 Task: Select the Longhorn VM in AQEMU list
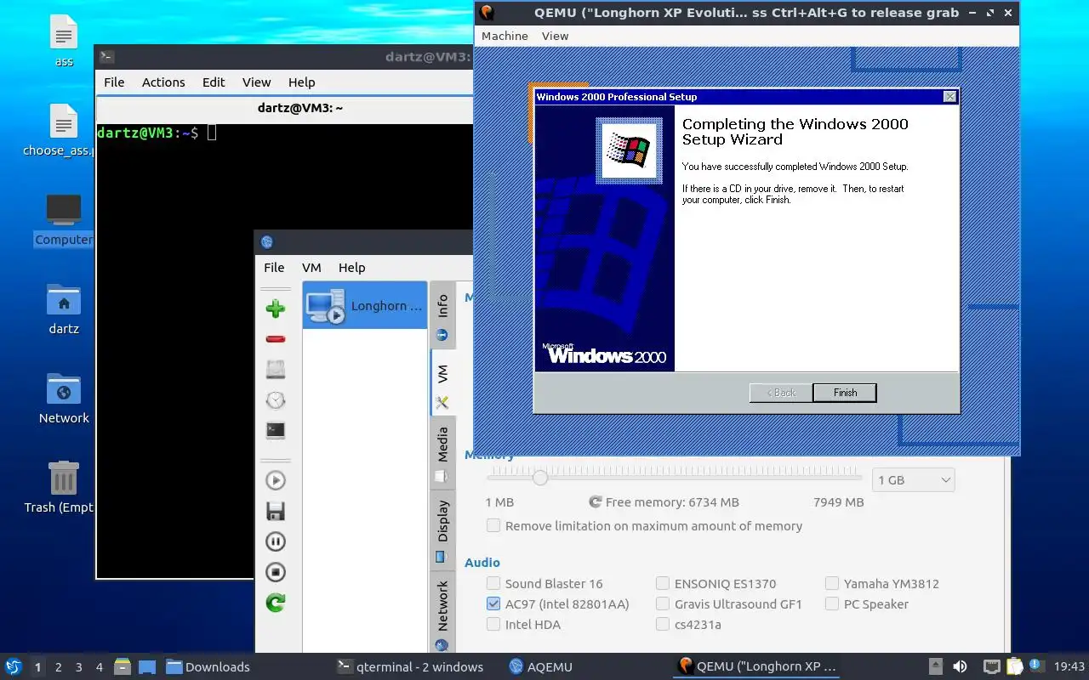click(364, 305)
